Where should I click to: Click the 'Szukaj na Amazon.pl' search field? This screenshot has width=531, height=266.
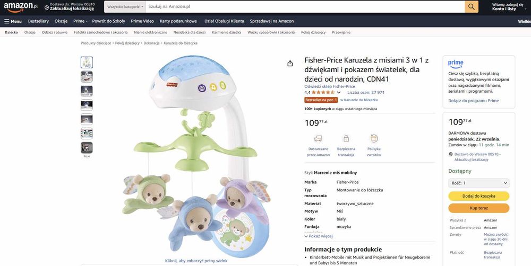(x=303, y=7)
